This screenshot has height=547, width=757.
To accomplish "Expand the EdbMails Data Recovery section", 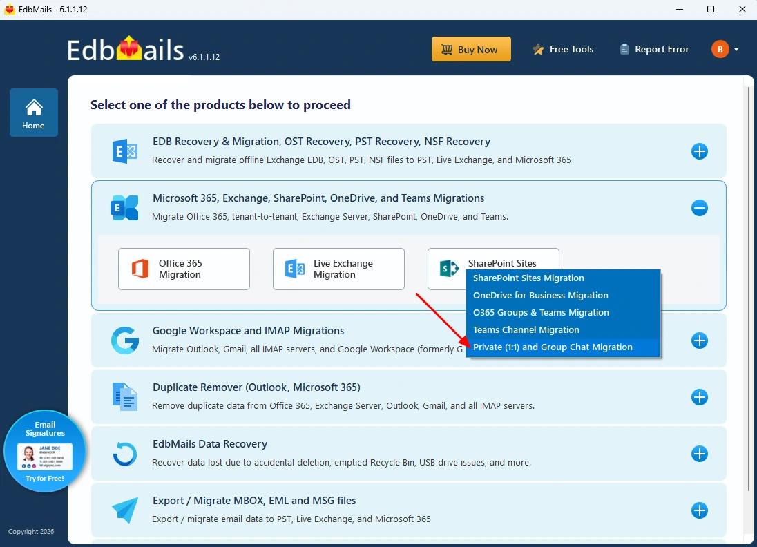I will [699, 454].
